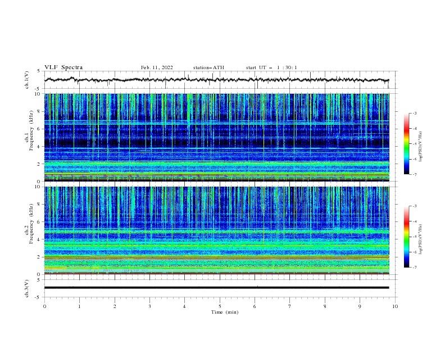
Task: Click the red band of ch.1 color scale
Action: [x=407, y=129]
